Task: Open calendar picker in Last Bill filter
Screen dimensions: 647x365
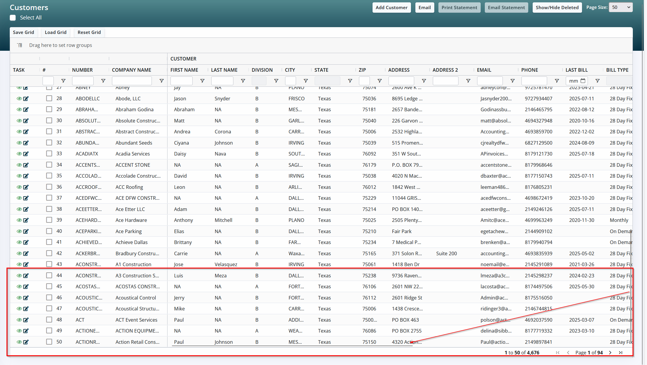Action: pyautogui.click(x=583, y=81)
